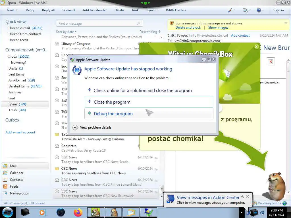Click Reply all in the toolbar
The height and width of the screenshot is (218, 291).
click(x=48, y=10)
